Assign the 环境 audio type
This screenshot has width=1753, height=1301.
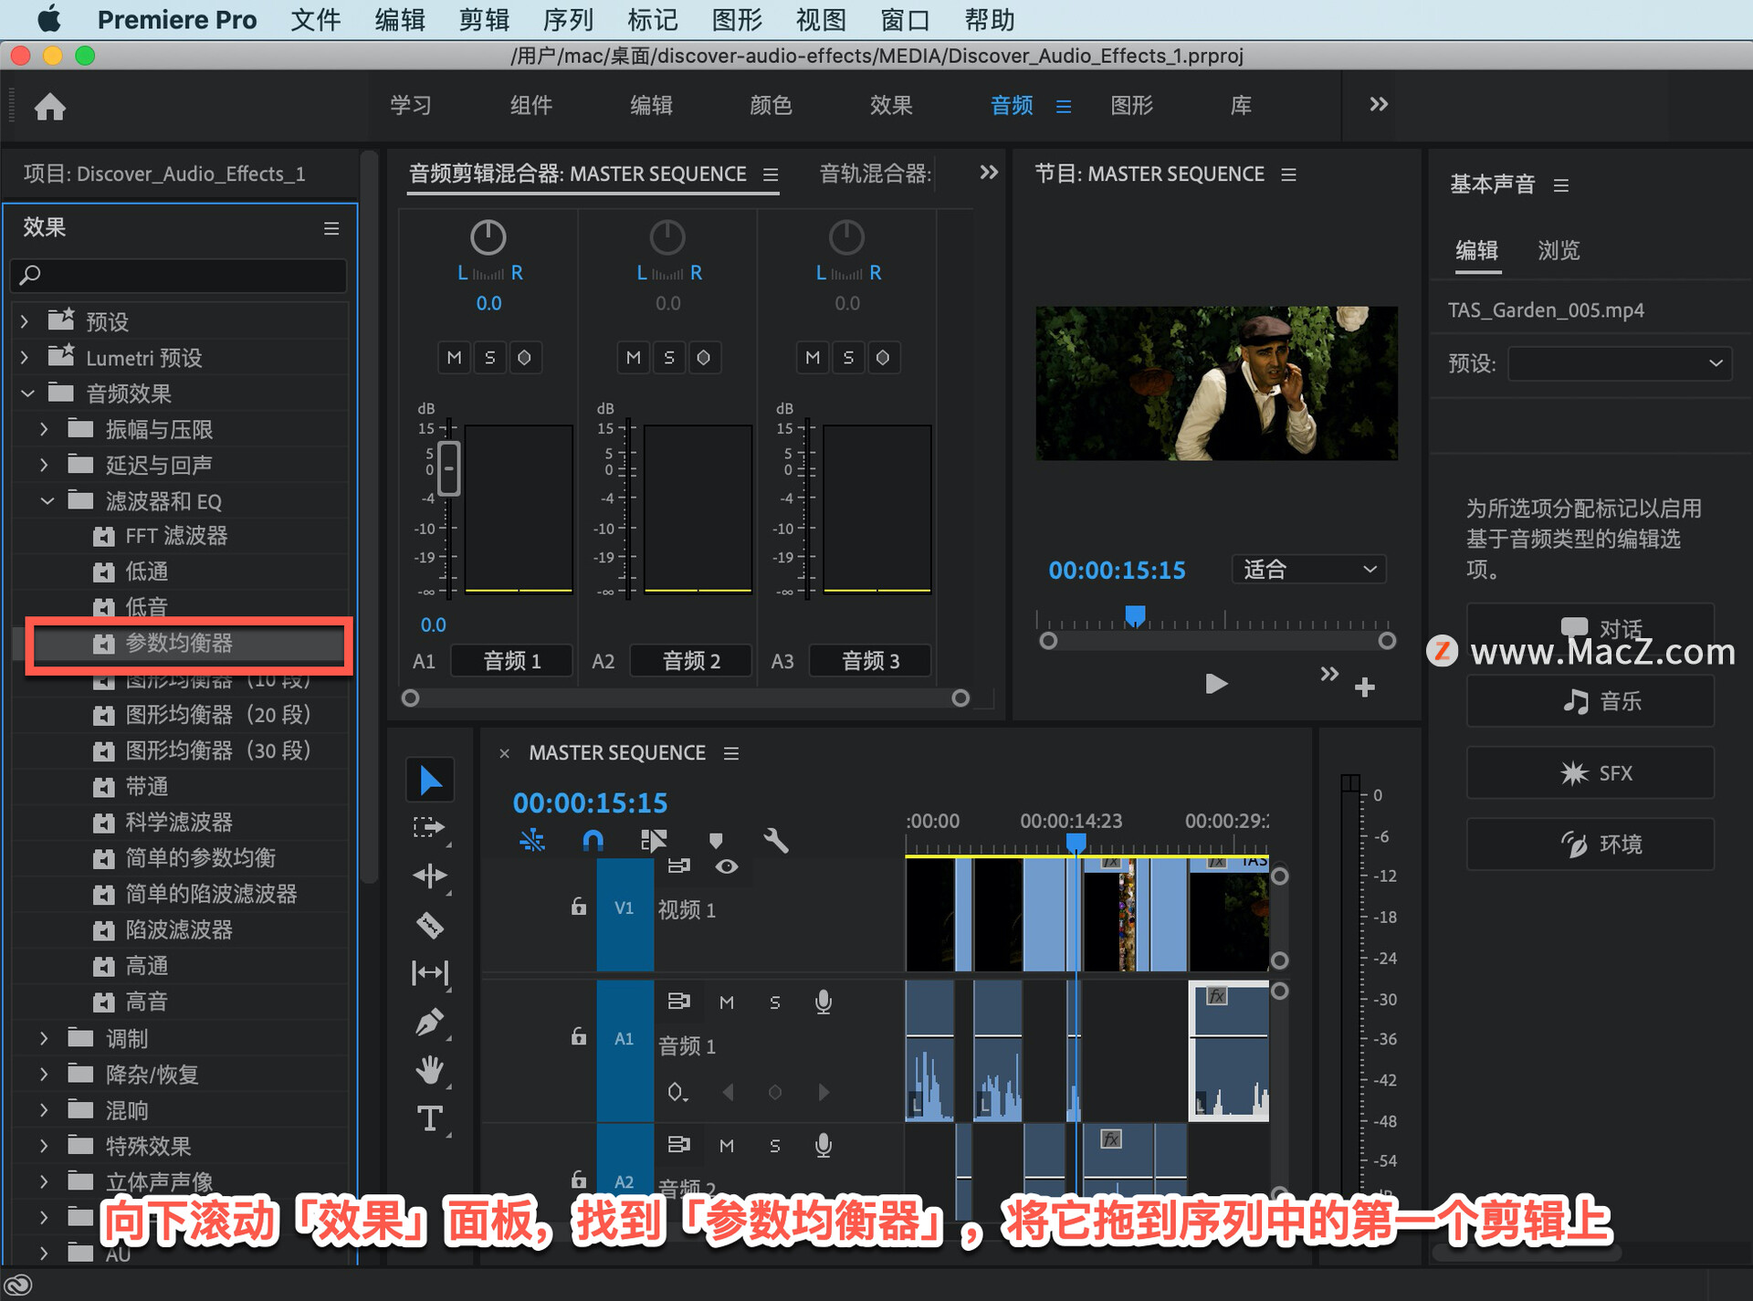pyautogui.click(x=1590, y=845)
